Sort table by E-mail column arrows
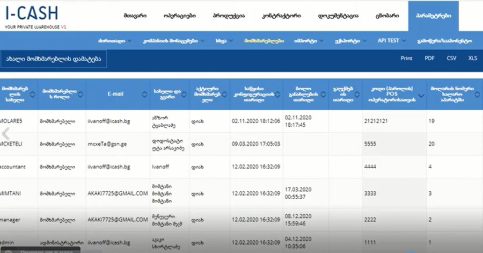The width and height of the screenshot is (483, 253). [x=145, y=94]
